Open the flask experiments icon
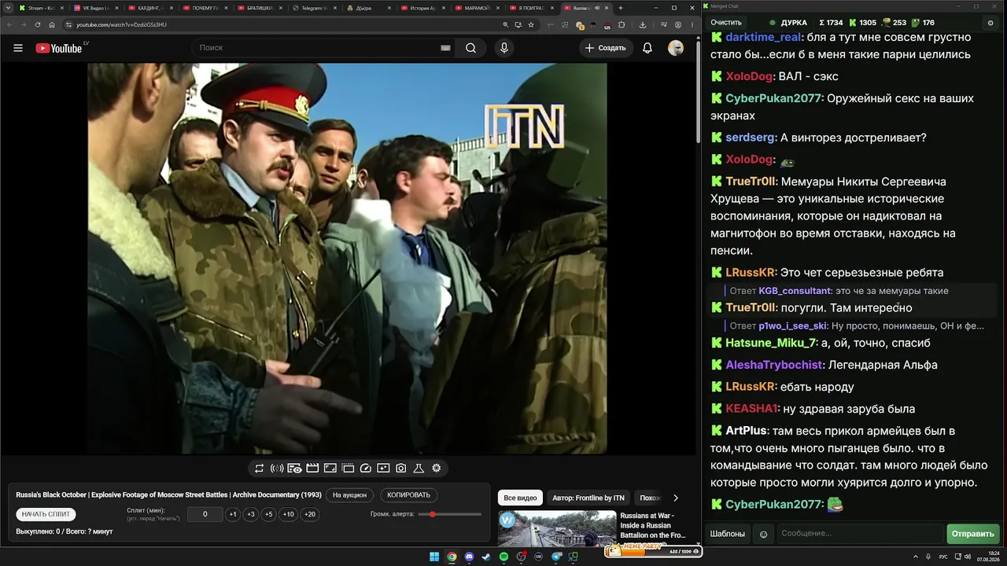 (x=419, y=469)
